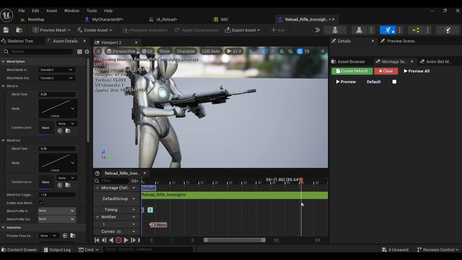
Task: Open the Notifies track dropdown arrow
Action: (x=134, y=217)
